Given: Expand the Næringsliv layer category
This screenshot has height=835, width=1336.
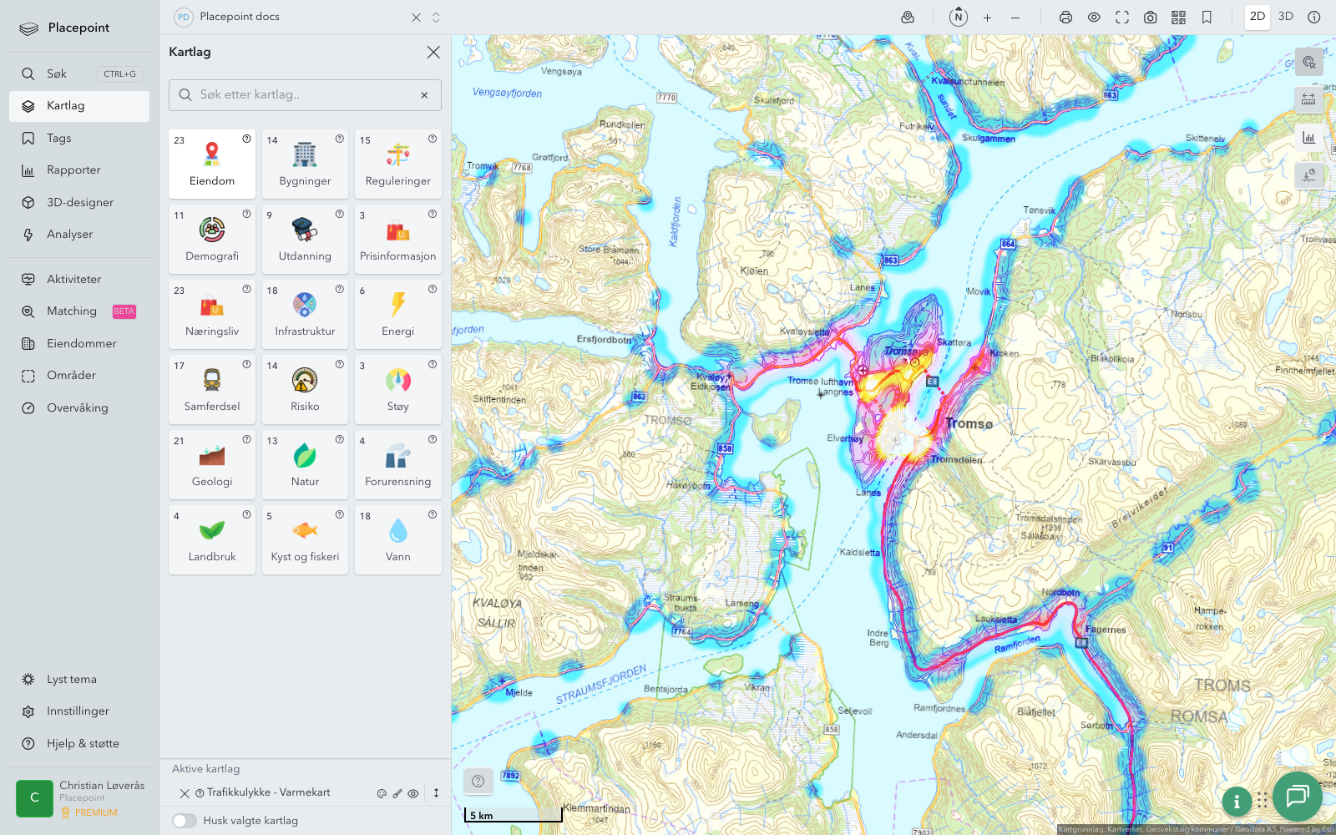Looking at the screenshot, I should [212, 314].
